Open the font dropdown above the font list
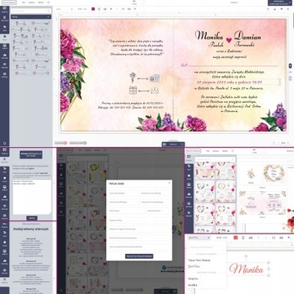The width and height of the screenshot is (294, 294). pos(199,238)
